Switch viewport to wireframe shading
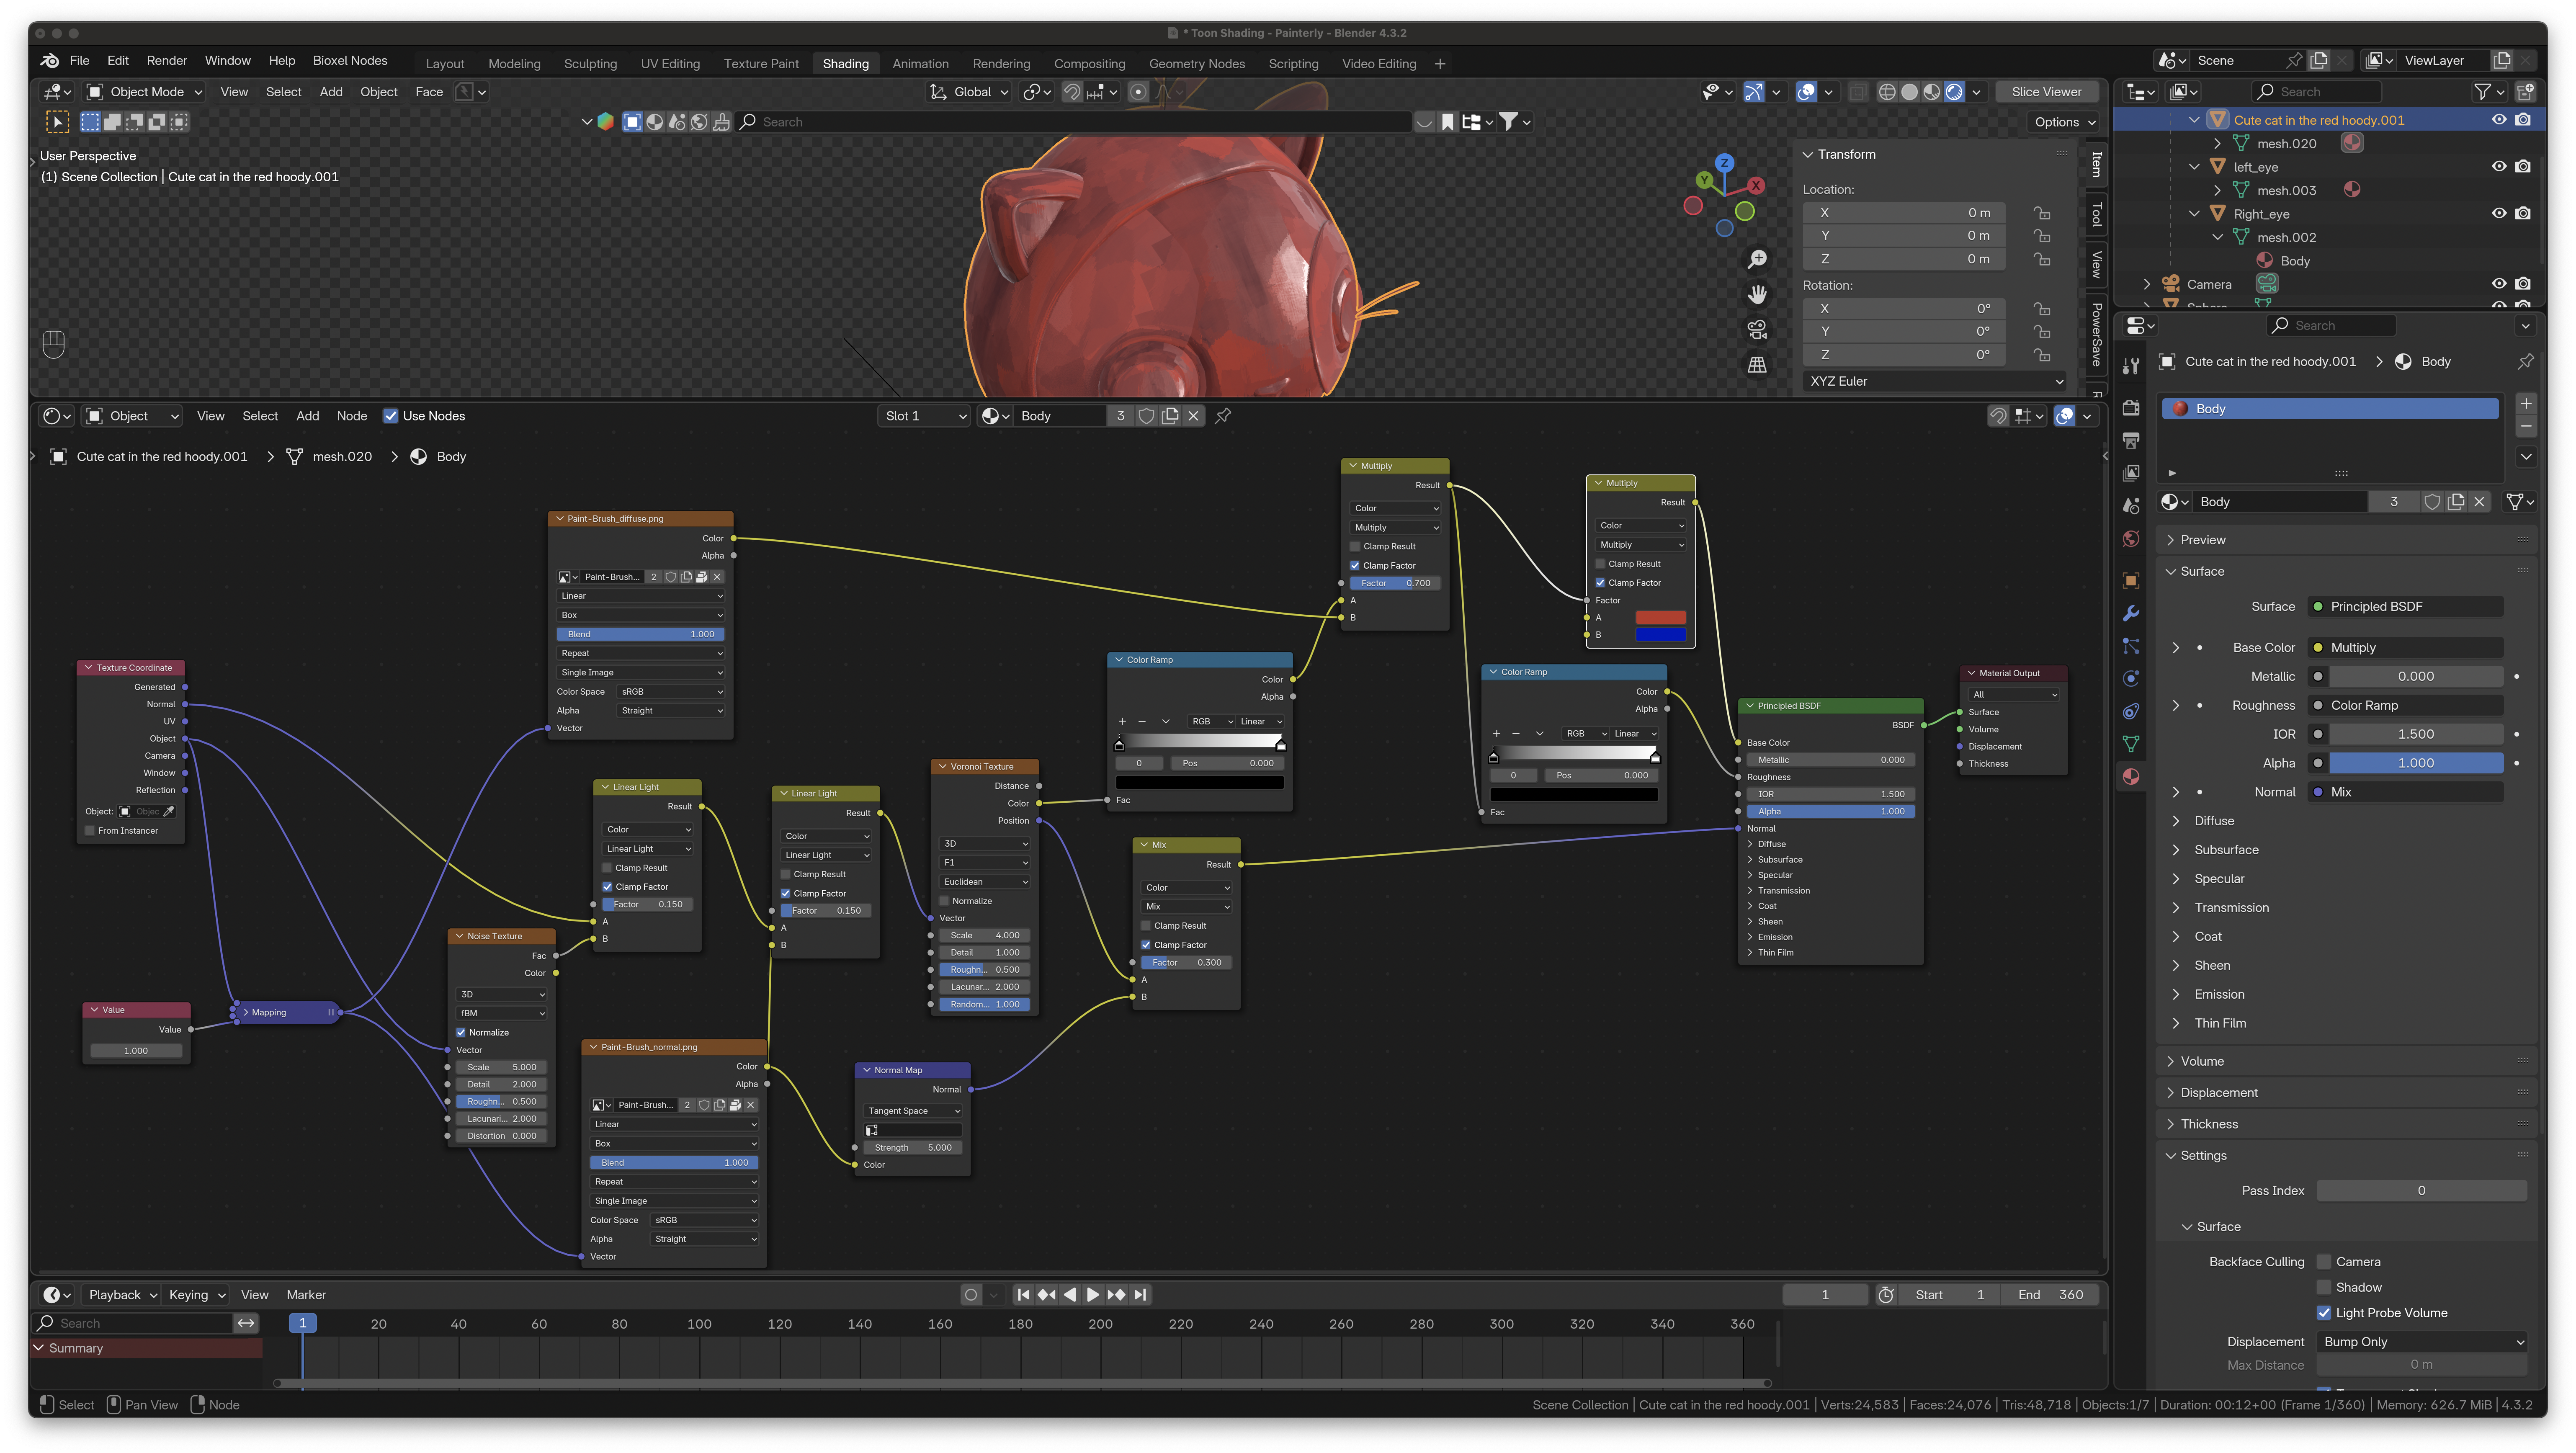Screen dimensions: 2576x1453 click(x=1887, y=92)
